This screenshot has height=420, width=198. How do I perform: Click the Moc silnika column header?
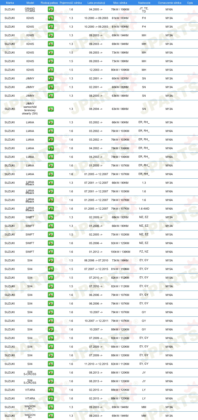pos(120,3)
